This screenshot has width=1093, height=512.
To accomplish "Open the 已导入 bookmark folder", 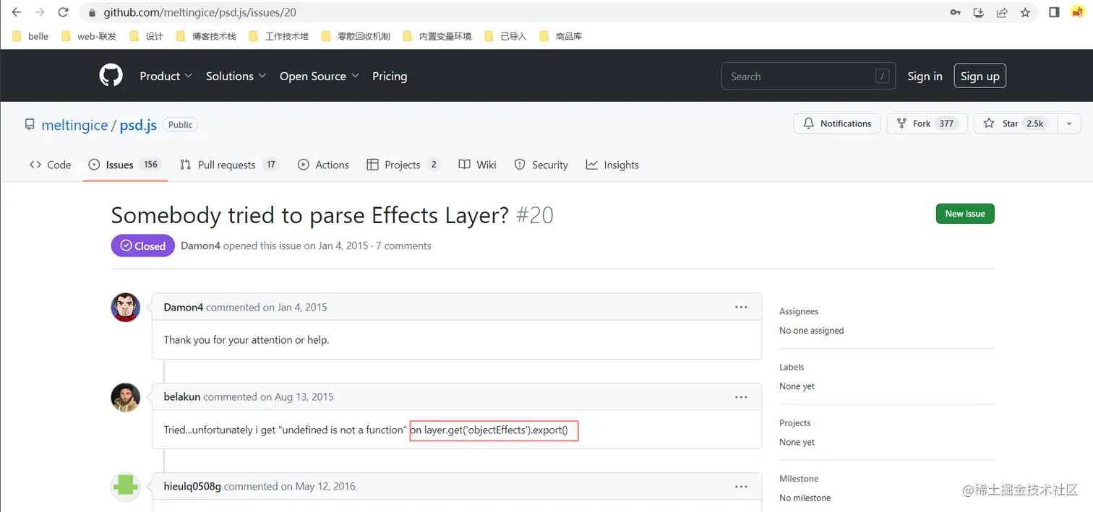I will coord(506,36).
